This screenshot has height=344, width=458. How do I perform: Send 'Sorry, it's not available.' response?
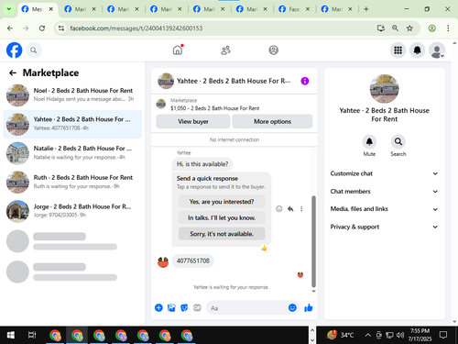222,234
